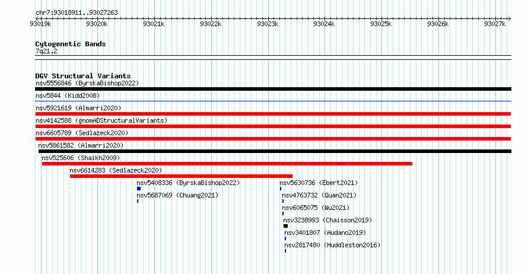The width and height of the screenshot is (528, 274).
Task: Select the red nsv6614283 variant bar
Action: pyautogui.click(x=181, y=176)
